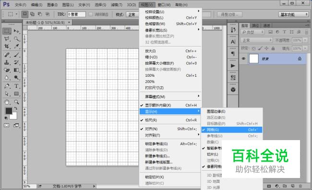Toggle the checked 对齐(N) snap option
312x190 pixels.
coord(170,129)
